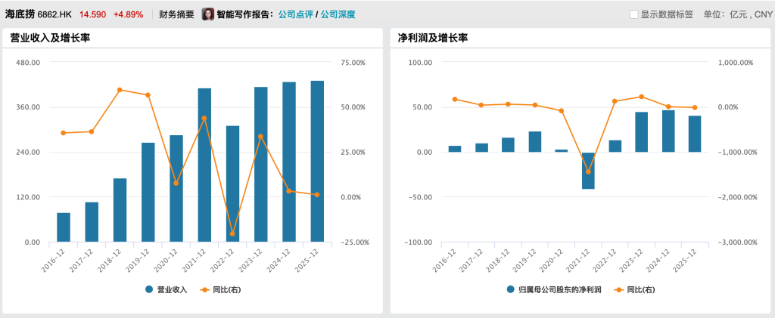Click orange 同比(右) legend marker in net profit chart

pyautogui.click(x=619, y=289)
